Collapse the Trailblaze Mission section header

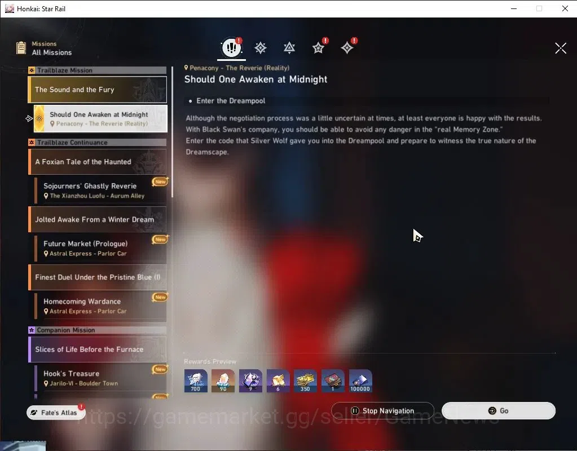click(x=98, y=70)
